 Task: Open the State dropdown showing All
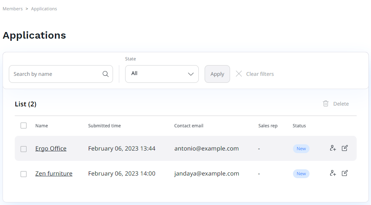tap(158, 74)
